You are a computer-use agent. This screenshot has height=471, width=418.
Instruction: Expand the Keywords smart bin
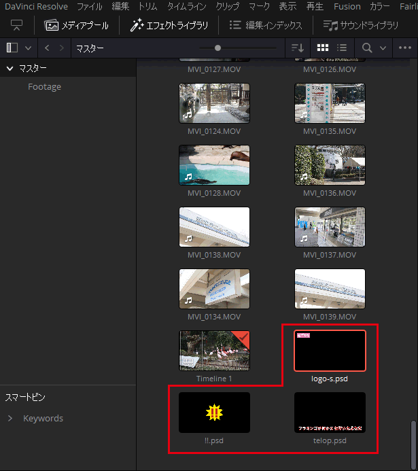(10, 418)
